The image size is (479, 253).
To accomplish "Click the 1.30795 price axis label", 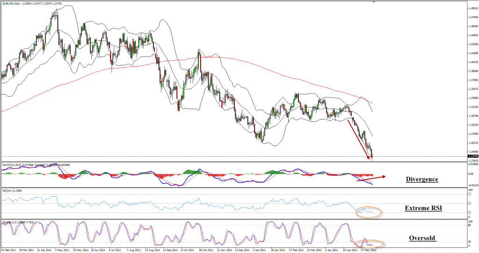I will [473, 116].
